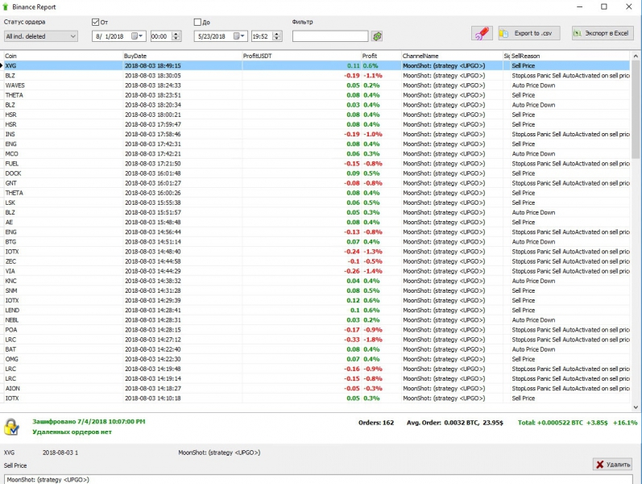The image size is (642, 484).
Task: Select the MCO coin row
Action: point(317,154)
